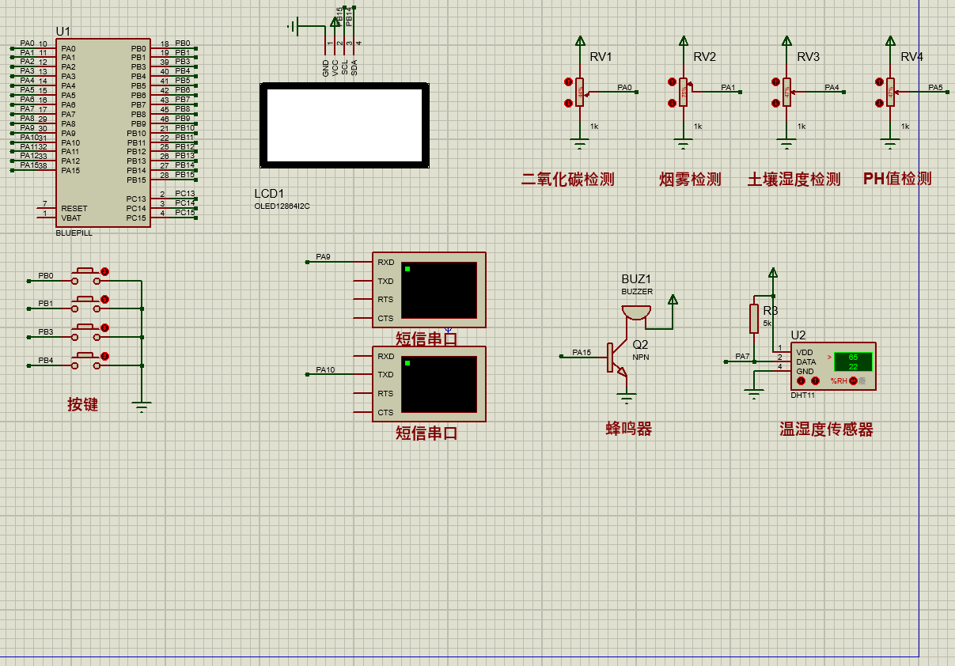Click the 温湿度传感器 label

click(827, 429)
